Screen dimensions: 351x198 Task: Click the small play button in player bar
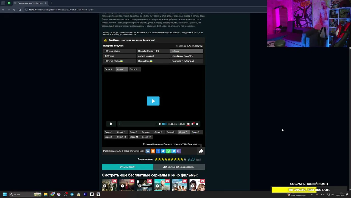(x=111, y=124)
